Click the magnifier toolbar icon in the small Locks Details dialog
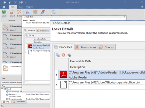 27,35
